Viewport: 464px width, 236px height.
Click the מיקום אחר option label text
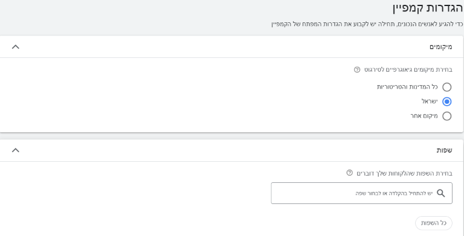coord(424,116)
